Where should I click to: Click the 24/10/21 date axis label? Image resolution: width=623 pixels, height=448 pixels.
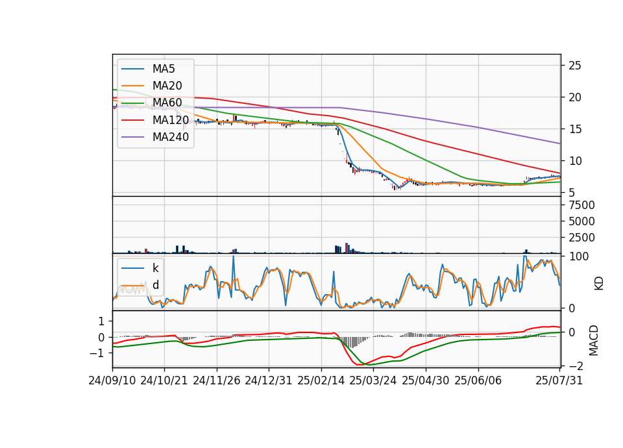pos(164,380)
